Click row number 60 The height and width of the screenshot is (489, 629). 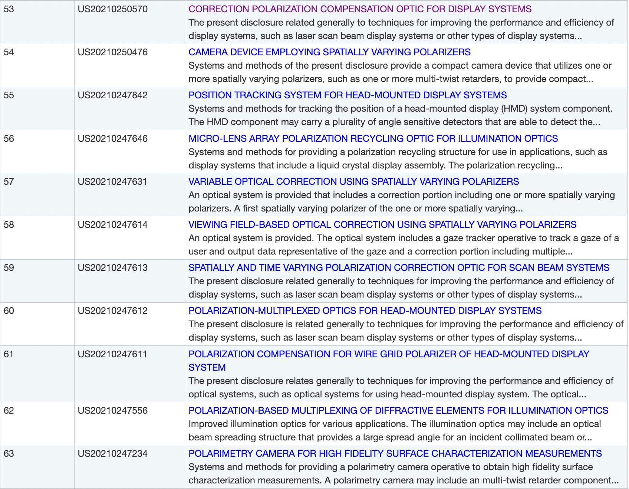tap(9, 311)
